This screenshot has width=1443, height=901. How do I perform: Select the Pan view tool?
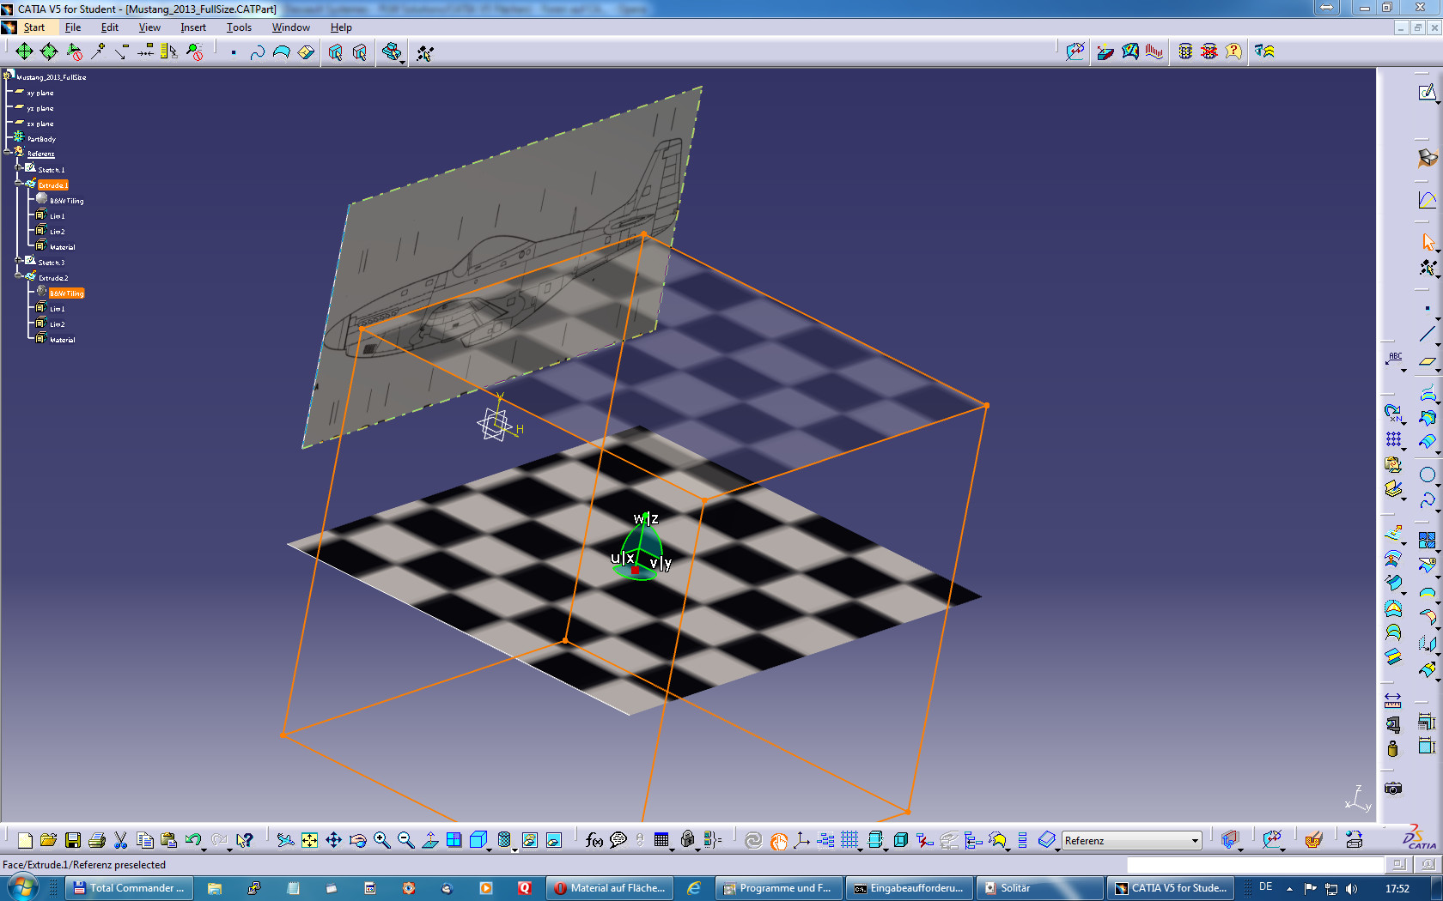coord(333,840)
